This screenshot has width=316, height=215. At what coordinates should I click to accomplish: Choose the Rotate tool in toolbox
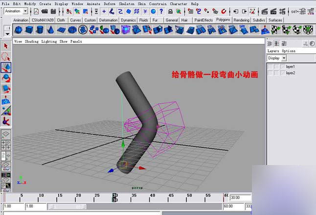point(6,78)
